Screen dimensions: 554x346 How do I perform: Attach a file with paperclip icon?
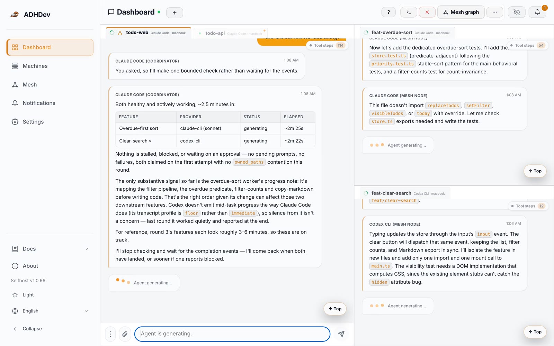125,334
